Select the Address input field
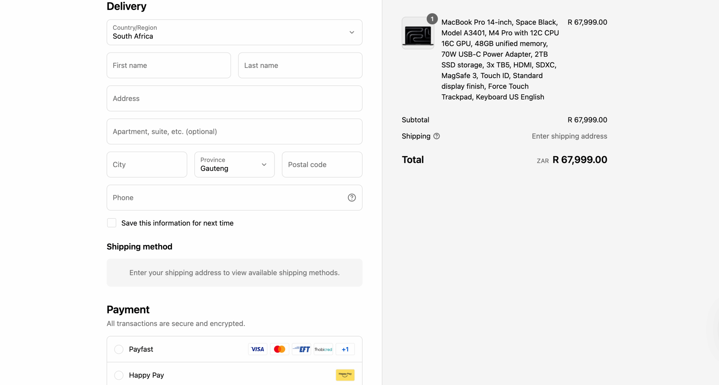Image resolution: width=719 pixels, height=385 pixels. pyautogui.click(x=234, y=99)
